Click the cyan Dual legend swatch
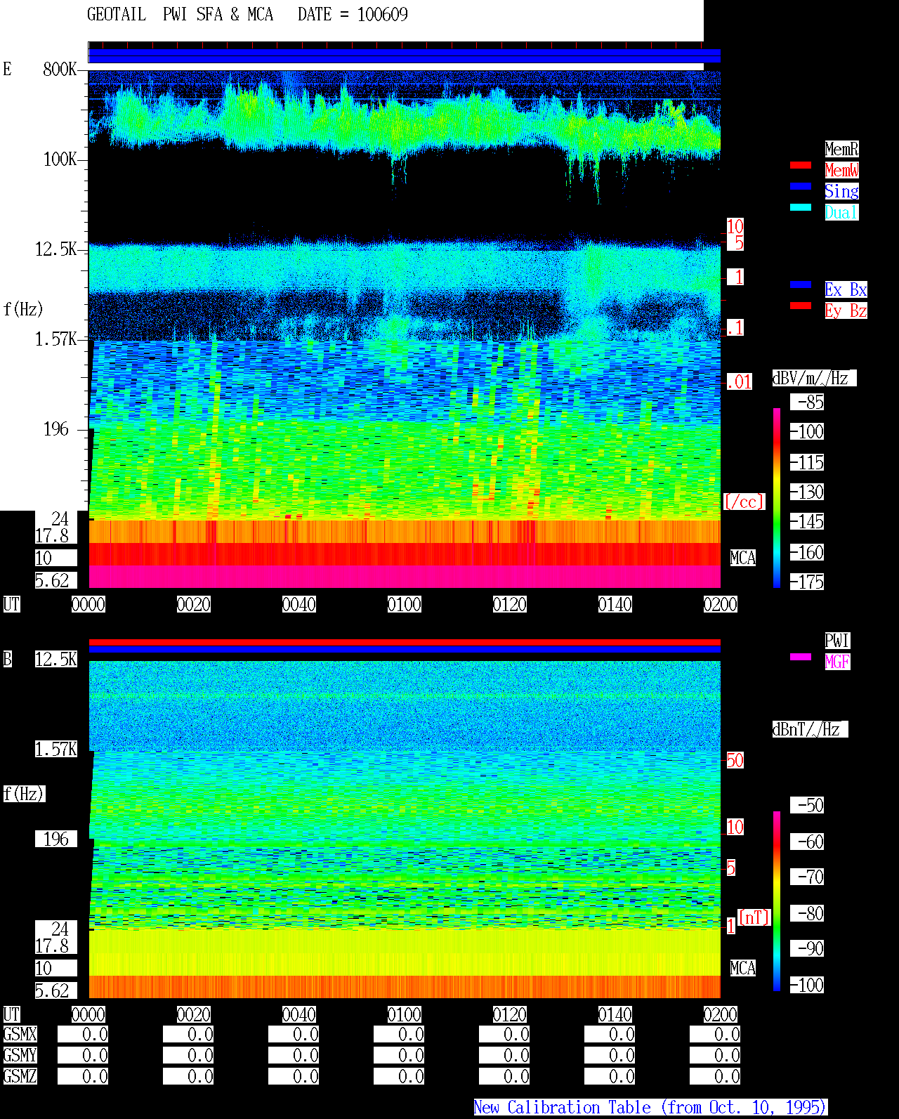The width and height of the screenshot is (899, 1119). (x=801, y=207)
